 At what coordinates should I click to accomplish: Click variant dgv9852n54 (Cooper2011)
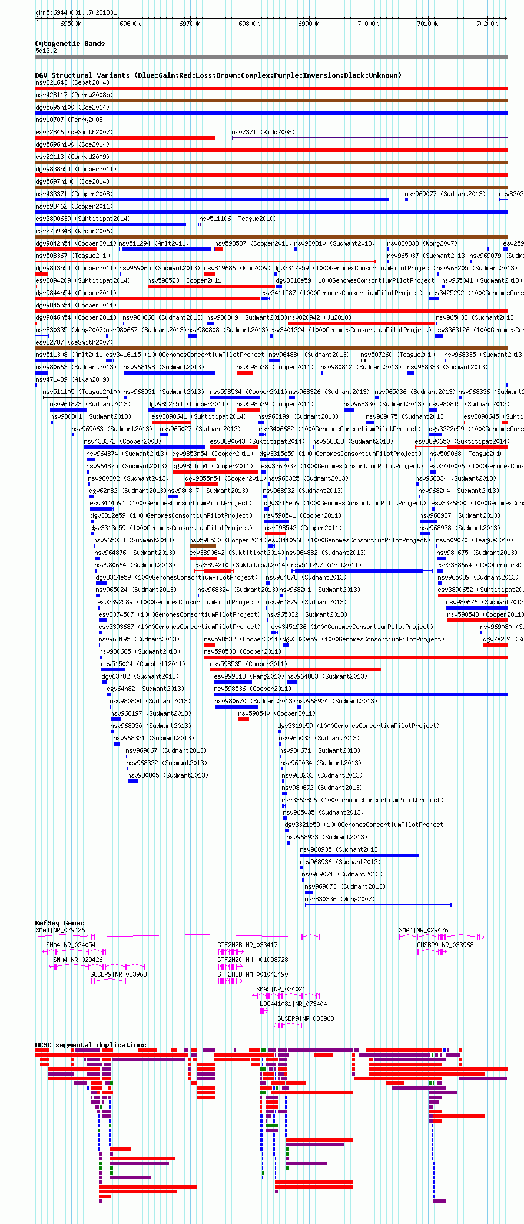click(x=188, y=405)
